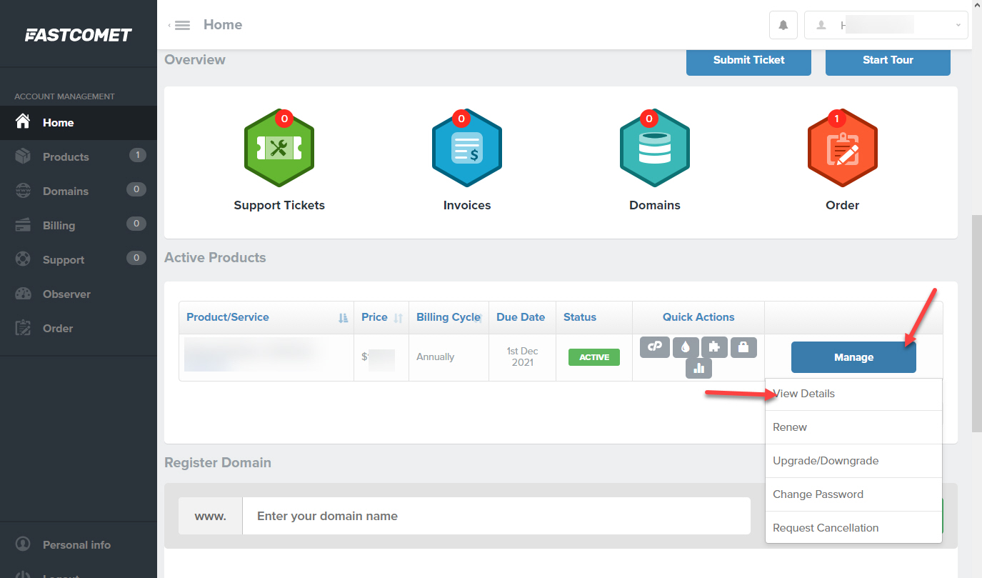
Task: Open Products sidebar item
Action: click(79, 157)
